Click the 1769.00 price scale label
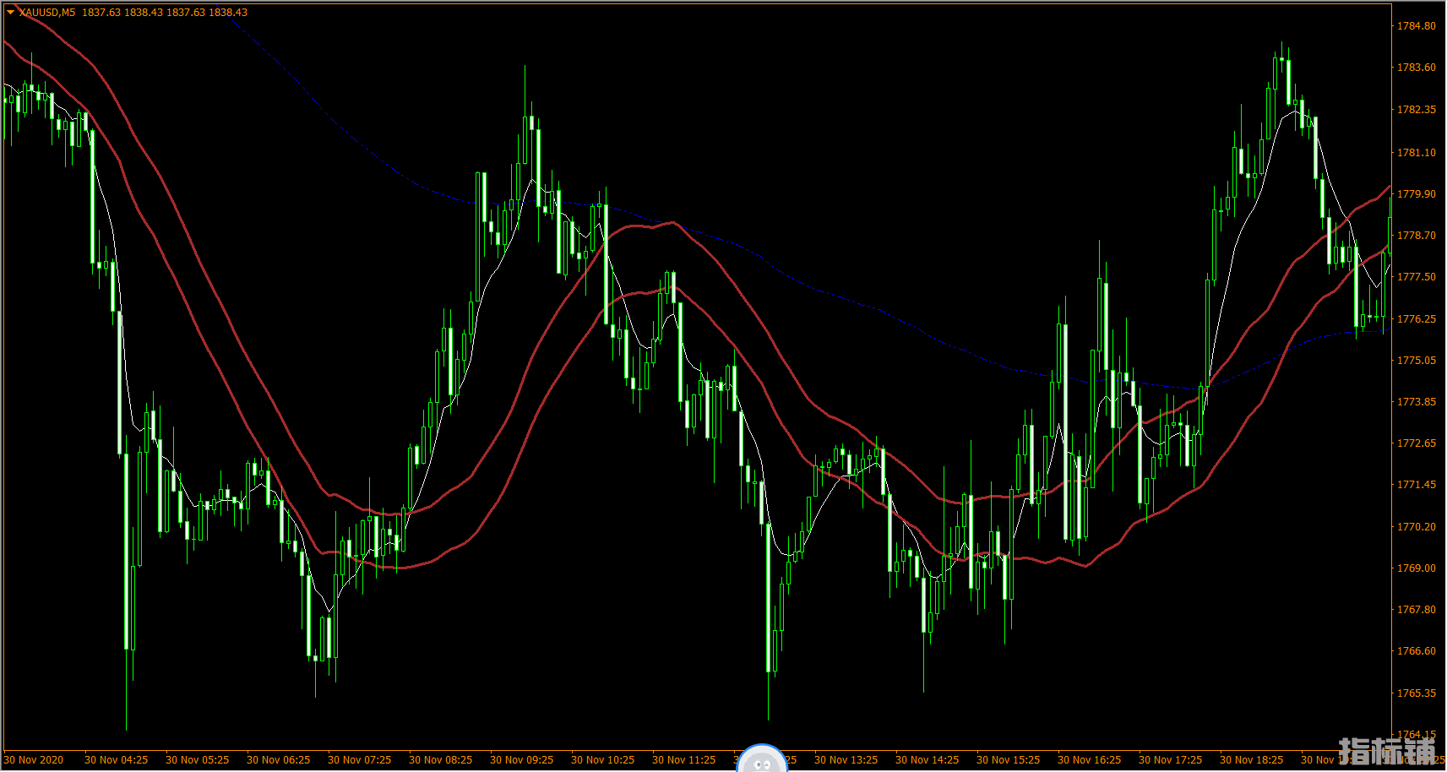The width and height of the screenshot is (1447, 772). [x=1416, y=568]
